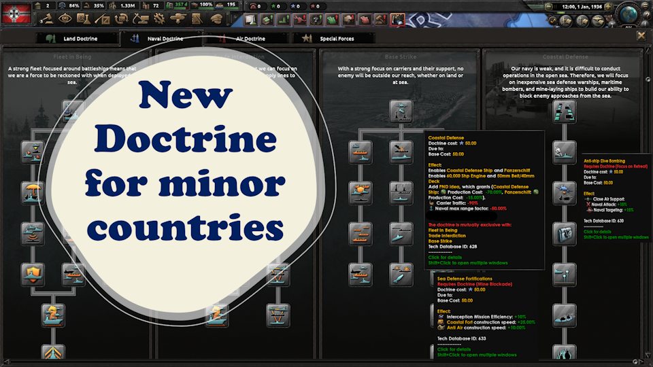The height and width of the screenshot is (367, 653).
Task: Click the manpower value 1.33M
Action: [x=127, y=6]
